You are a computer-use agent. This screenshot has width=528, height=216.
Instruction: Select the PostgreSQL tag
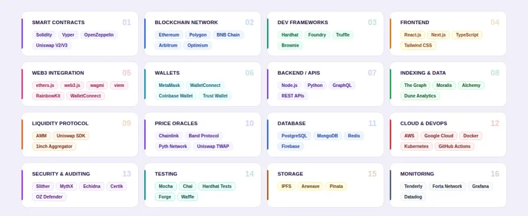coord(294,136)
